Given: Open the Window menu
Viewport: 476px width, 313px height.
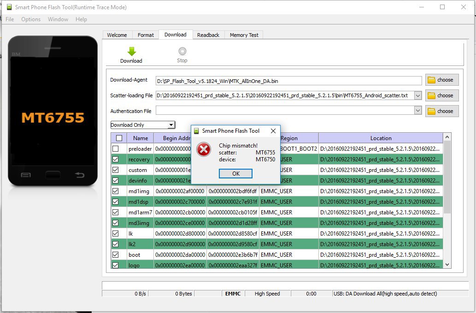Looking at the screenshot, I should 58,19.
